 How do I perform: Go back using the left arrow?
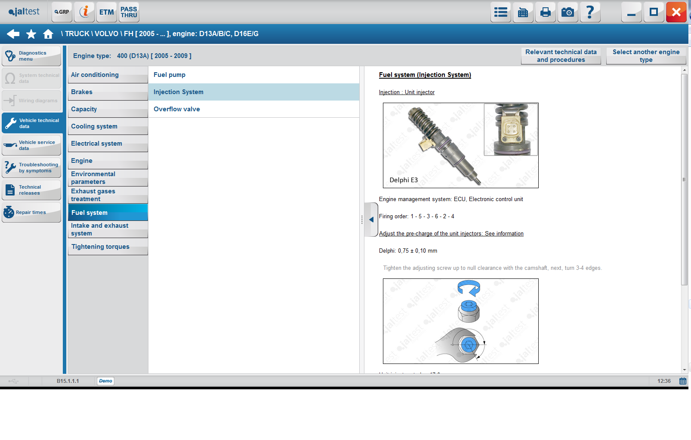[x=13, y=34]
